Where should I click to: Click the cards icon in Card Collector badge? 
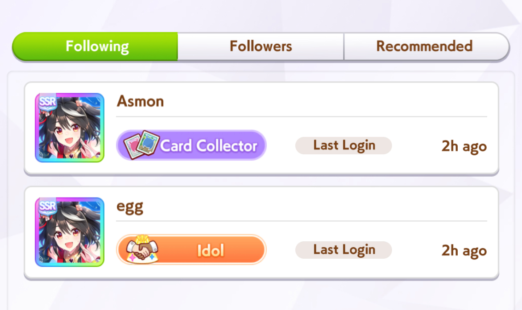141,145
